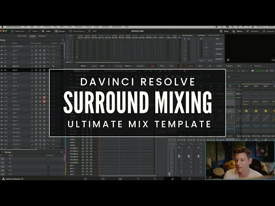Unmute track A14 using red M button
The width and height of the screenshot is (275, 206).
(44, 97)
